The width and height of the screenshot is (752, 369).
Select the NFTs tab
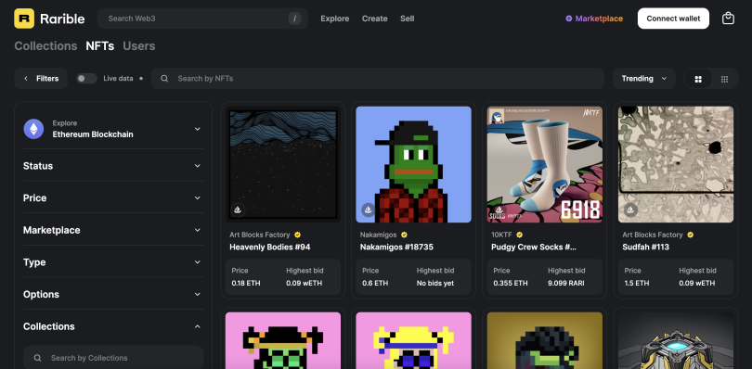click(99, 46)
